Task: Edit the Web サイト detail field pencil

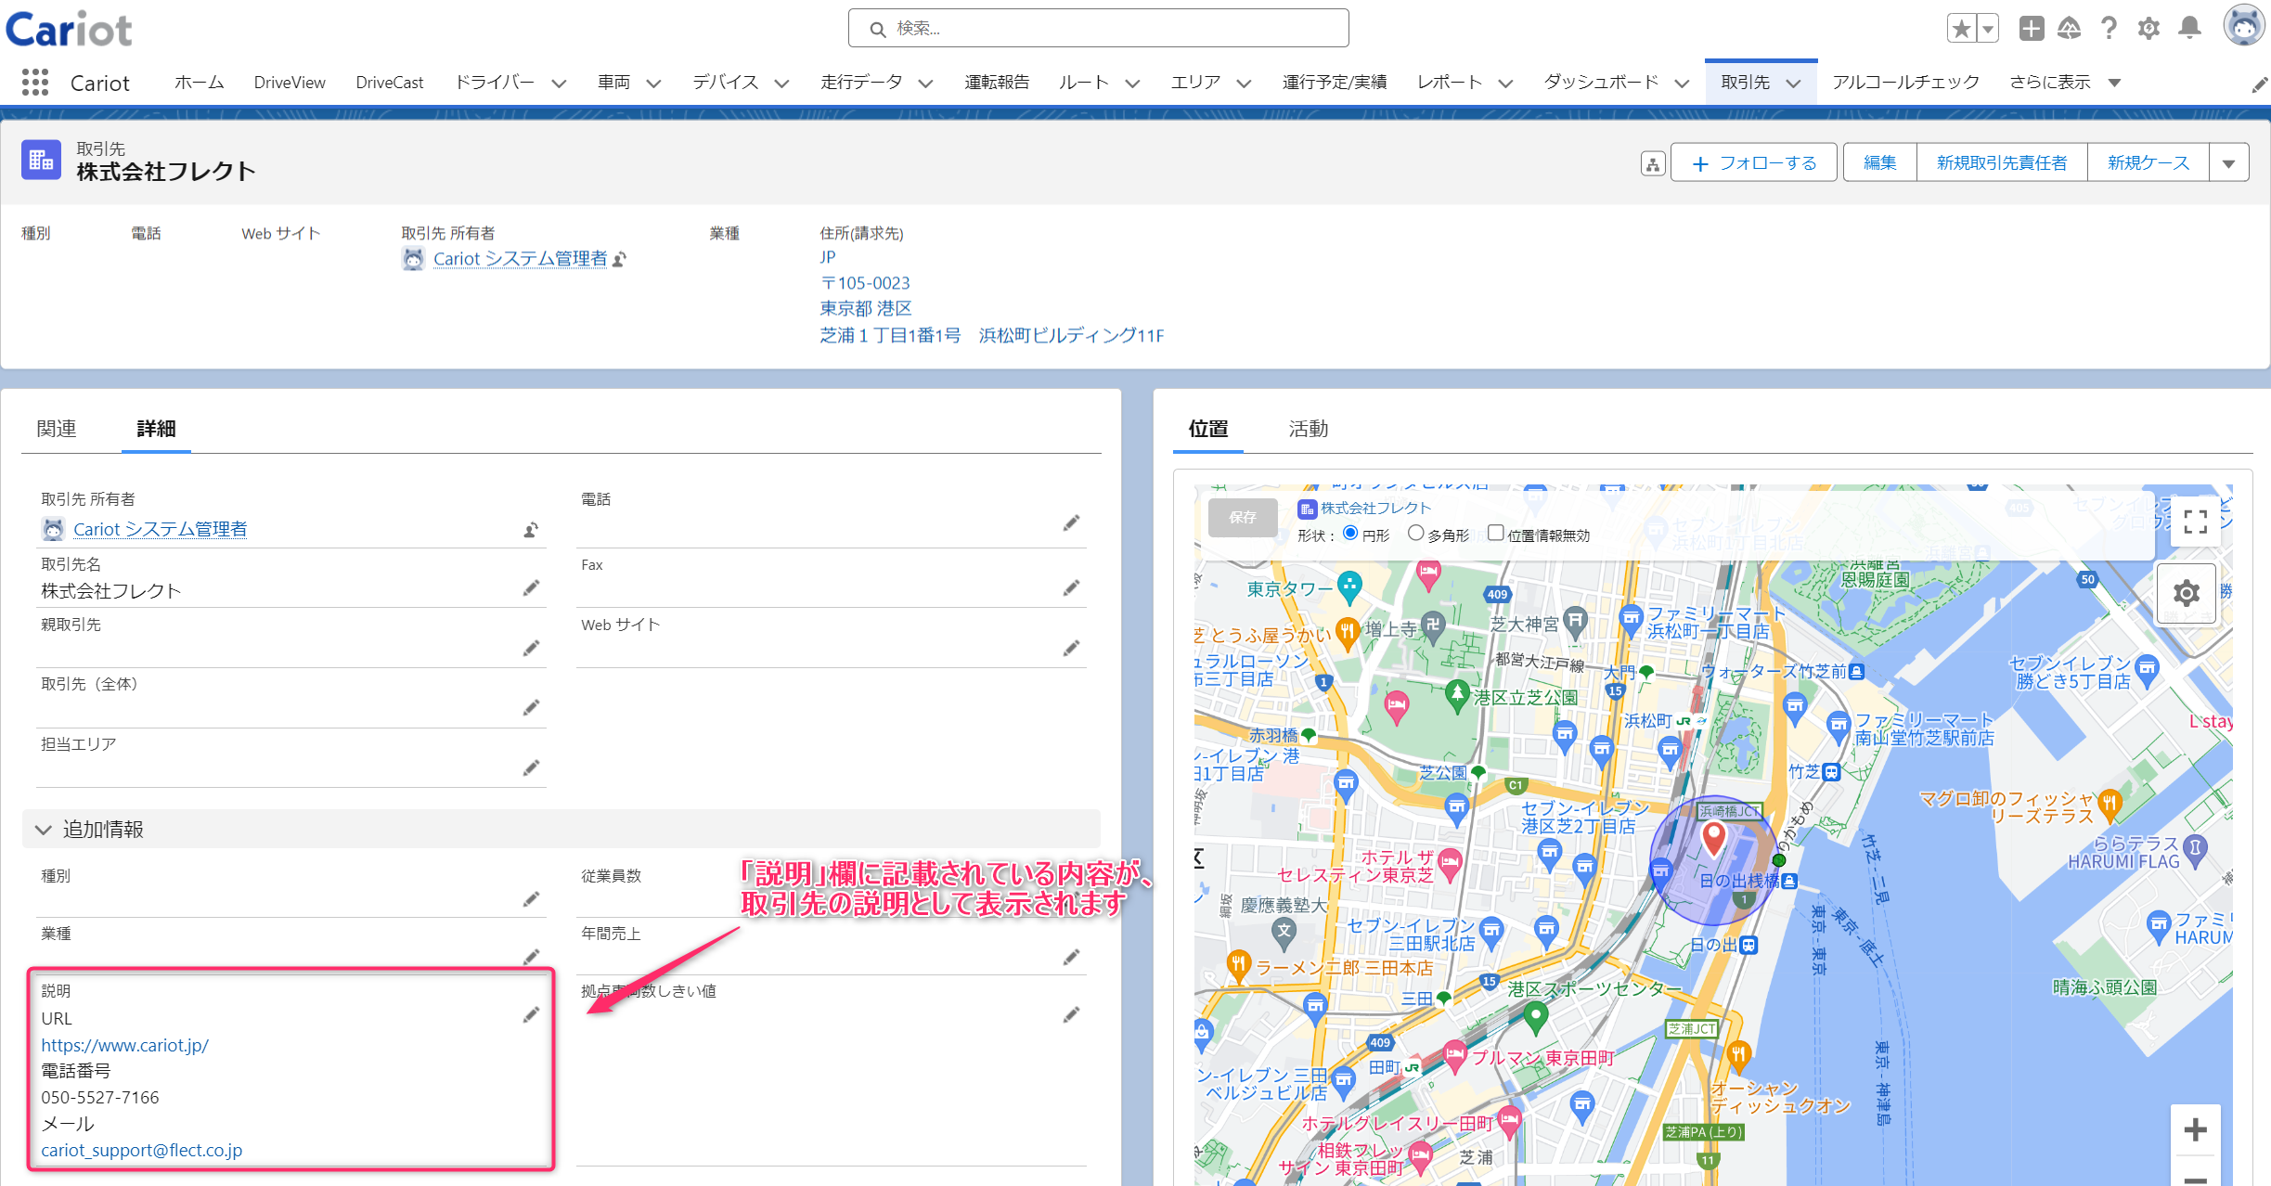Action: coord(1071,649)
